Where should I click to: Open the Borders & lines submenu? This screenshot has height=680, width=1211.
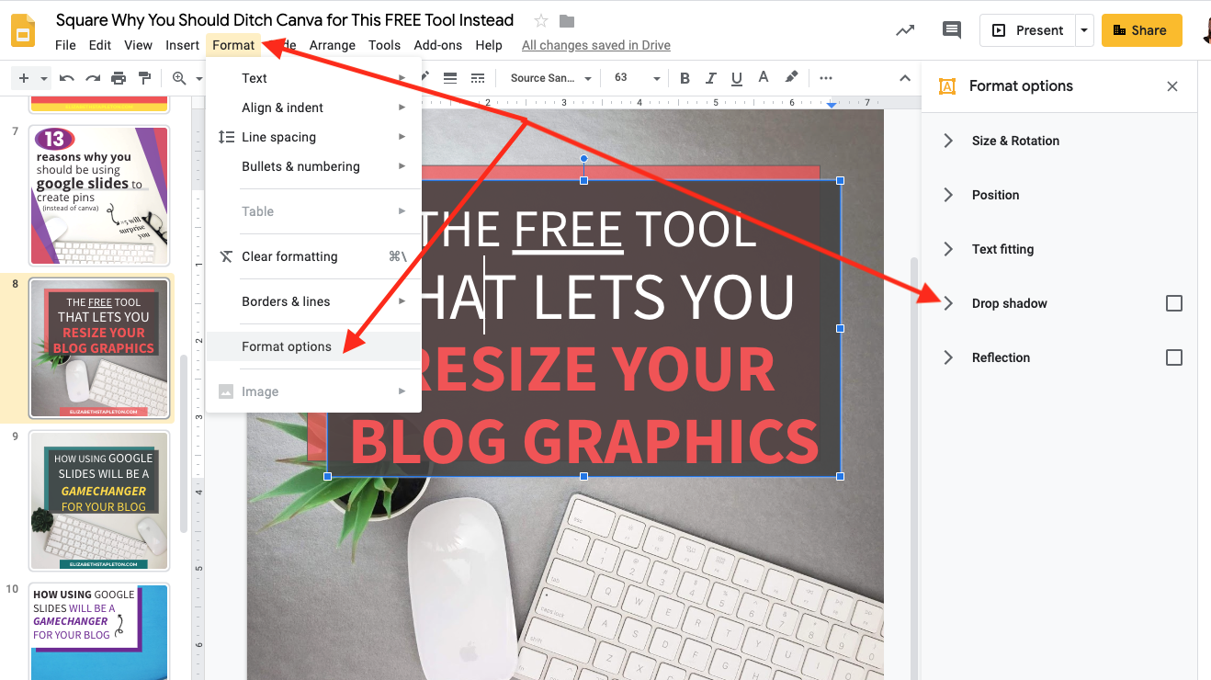click(313, 301)
